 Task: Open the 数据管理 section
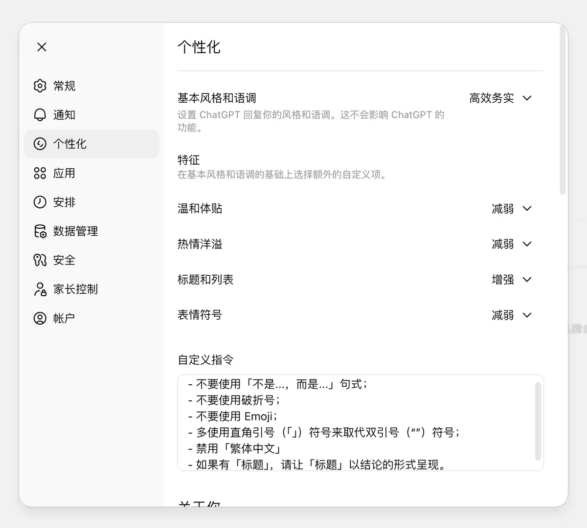pyautogui.click(x=92, y=231)
